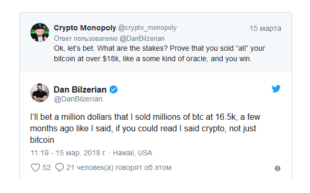Image resolution: width=310 pixels, height=193 pixels.
Task: Click the @DanBilzerian handle under name
Action: [78, 99]
